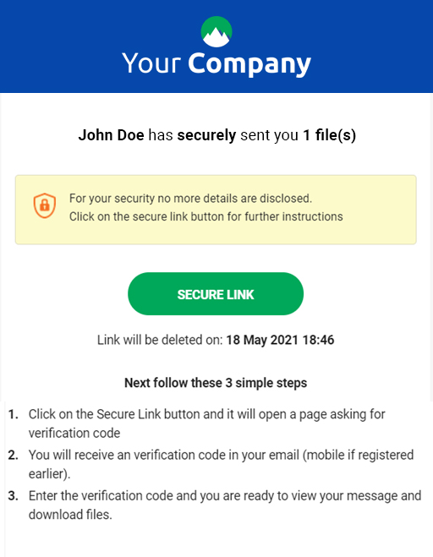This screenshot has width=433, height=557.
Task: Click the list number 2 marker
Action: [x=14, y=455]
